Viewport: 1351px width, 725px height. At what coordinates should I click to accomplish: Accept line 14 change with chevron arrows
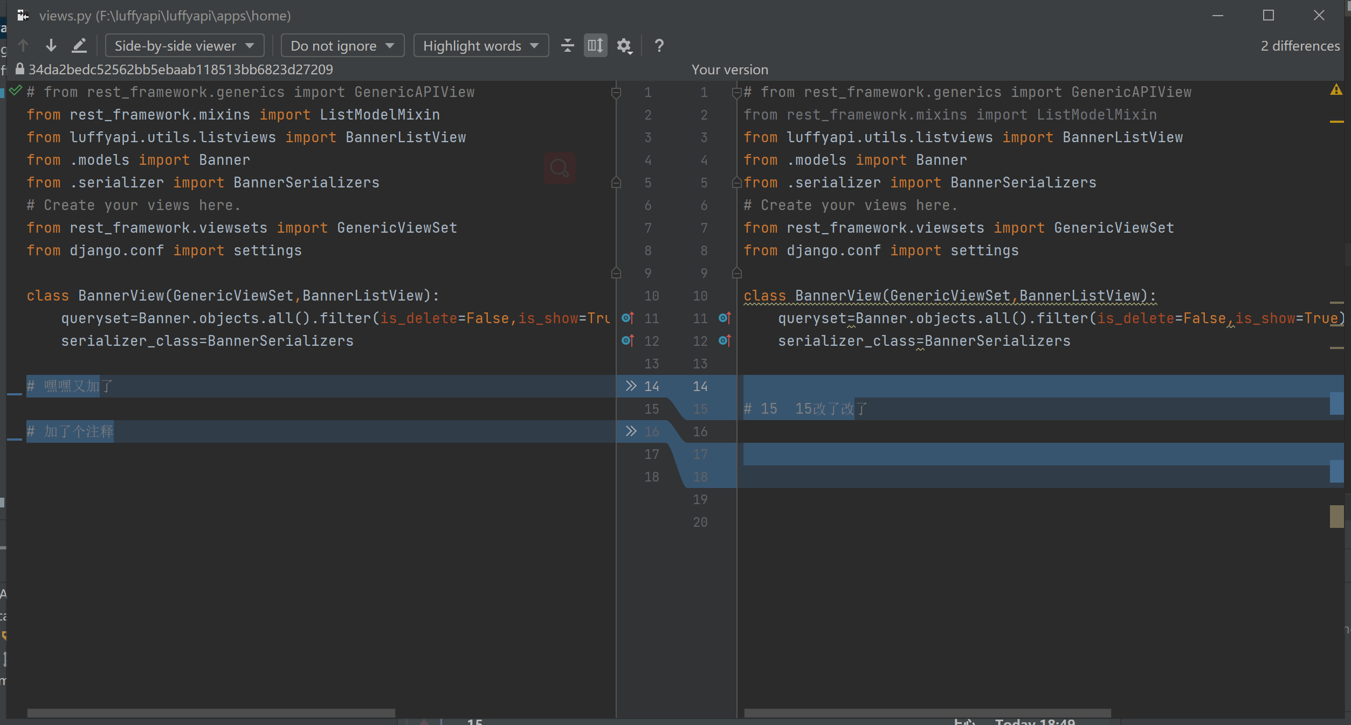point(631,386)
